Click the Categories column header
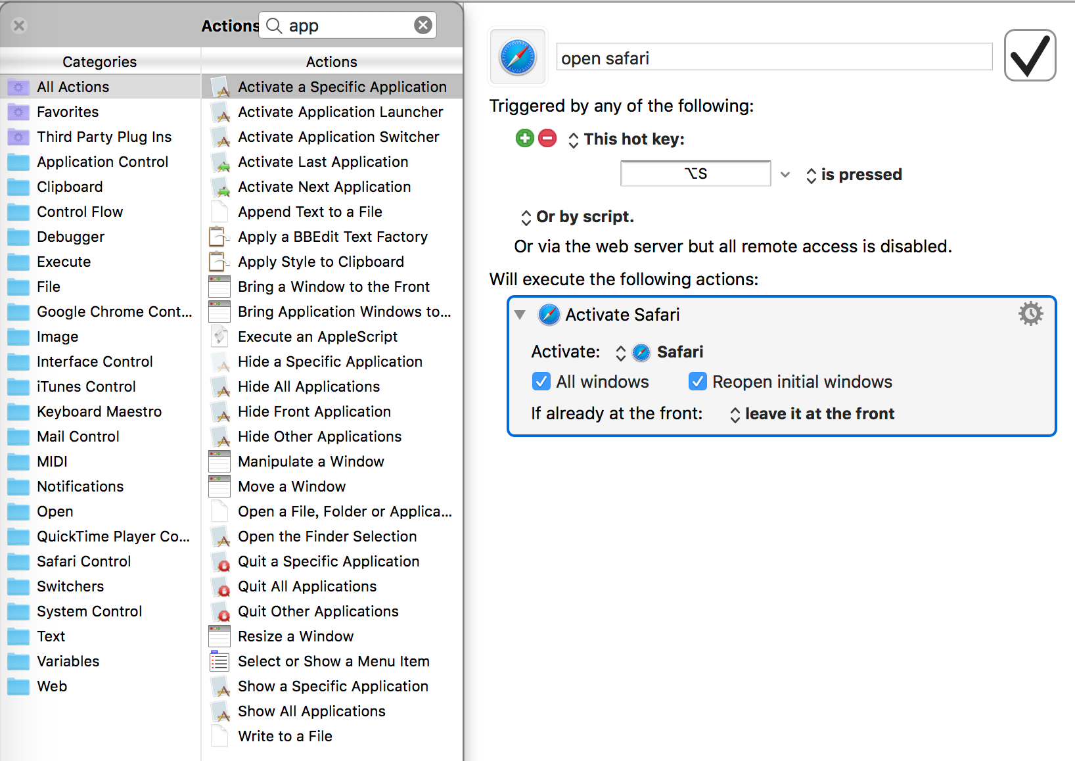 coord(100,62)
